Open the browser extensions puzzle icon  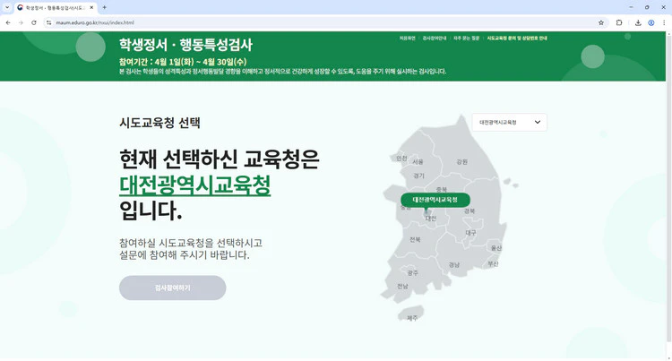pos(619,22)
